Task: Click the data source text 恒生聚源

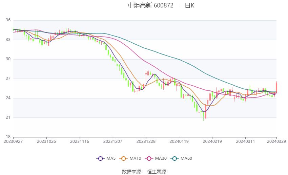Action: coord(157,172)
